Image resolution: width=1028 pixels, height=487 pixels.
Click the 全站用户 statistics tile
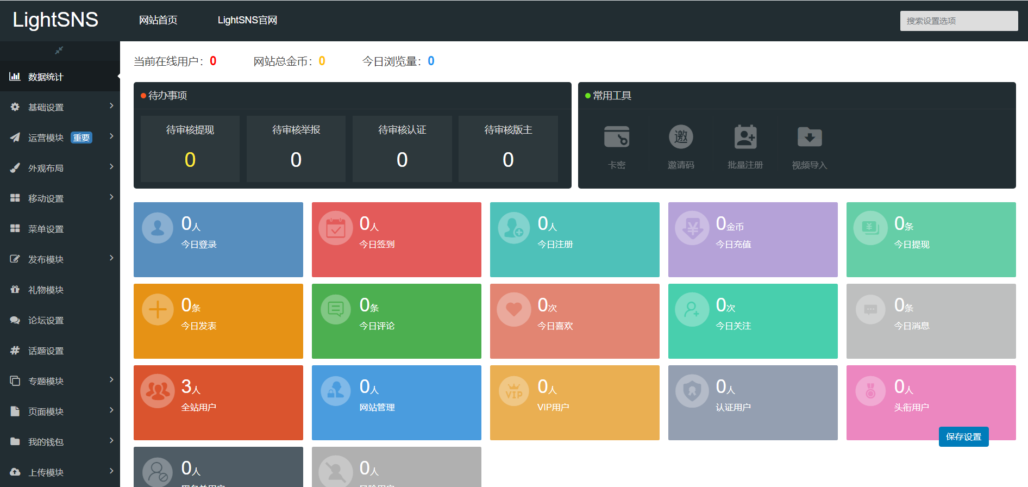[218, 403]
